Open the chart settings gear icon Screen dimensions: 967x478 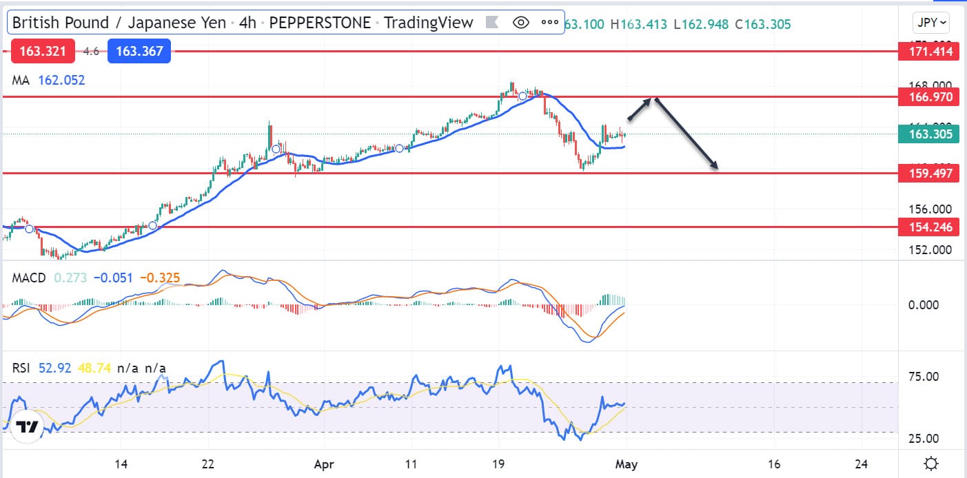click(x=931, y=464)
